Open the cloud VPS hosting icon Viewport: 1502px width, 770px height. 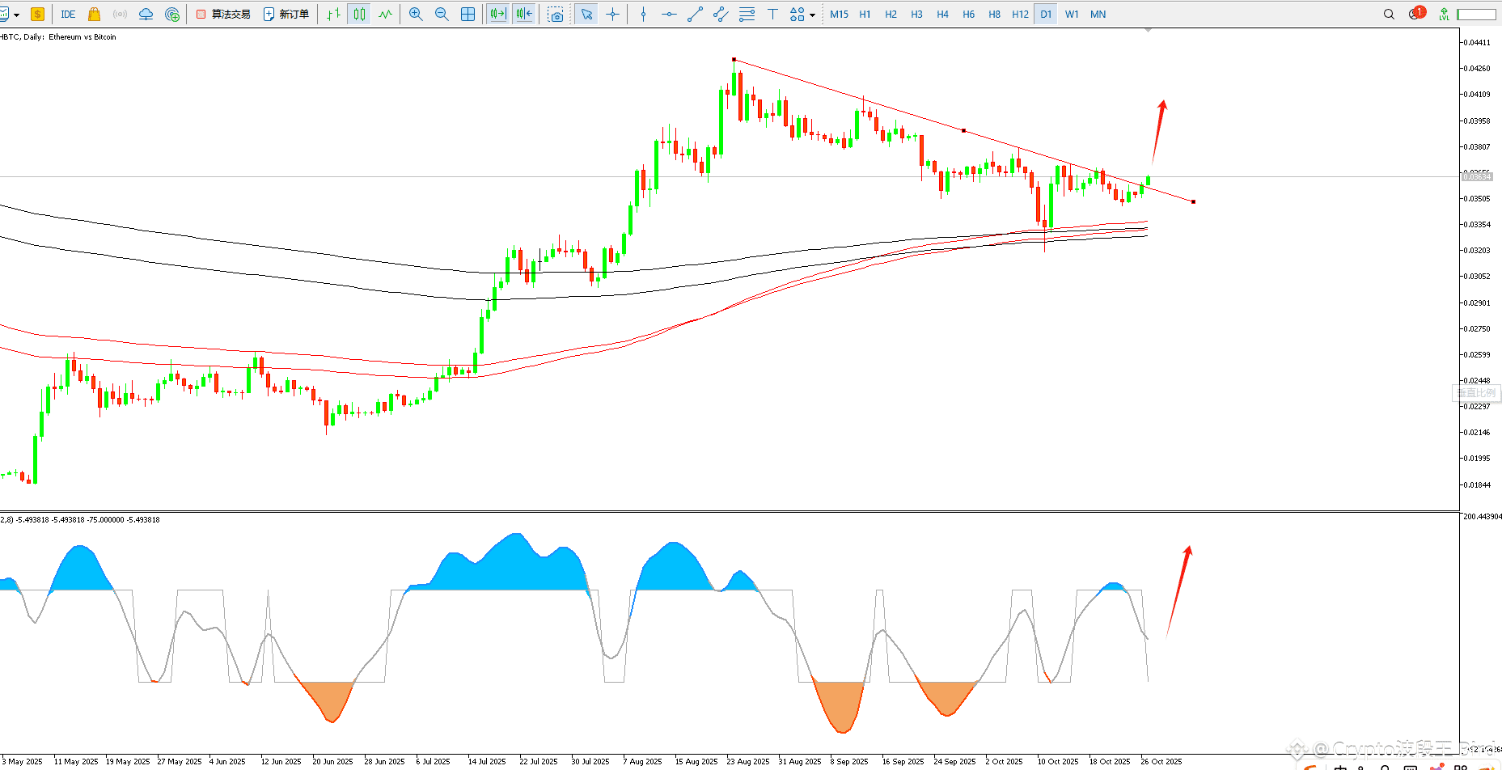(x=146, y=14)
